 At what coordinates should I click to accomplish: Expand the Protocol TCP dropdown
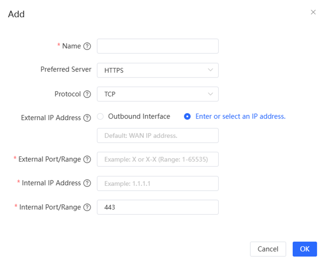click(158, 94)
